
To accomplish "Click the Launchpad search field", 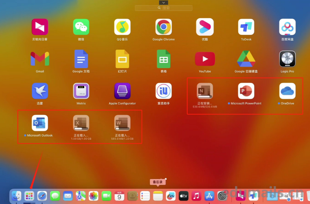I will point(164,8).
